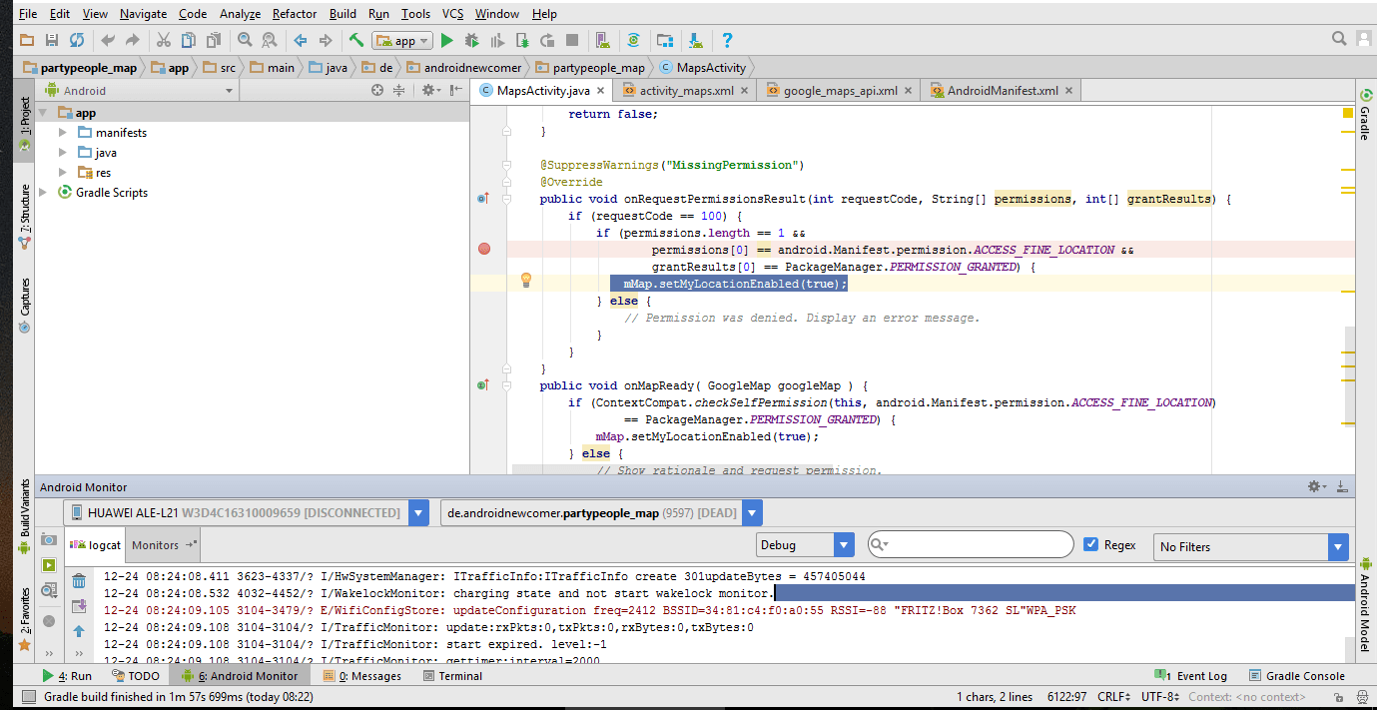Viewport: 1377px width, 710px height.
Task: Sync project with Gradle files icon
Action: (633, 41)
